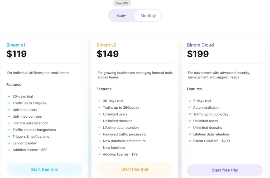This screenshot has height=178, width=270.
Task: Click checkmark beside "New database architecture"
Action: [x=99, y=141]
